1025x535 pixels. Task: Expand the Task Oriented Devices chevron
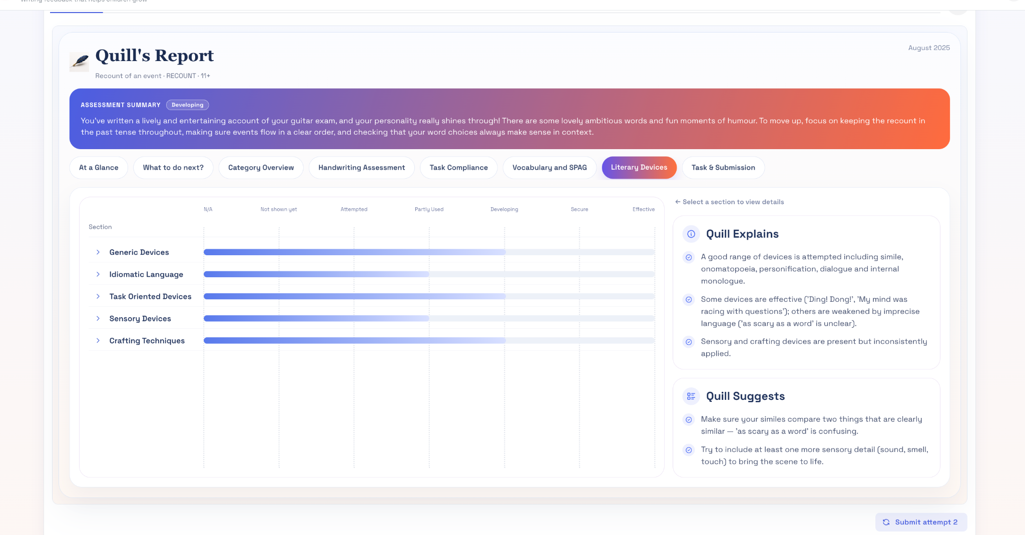pyautogui.click(x=98, y=296)
